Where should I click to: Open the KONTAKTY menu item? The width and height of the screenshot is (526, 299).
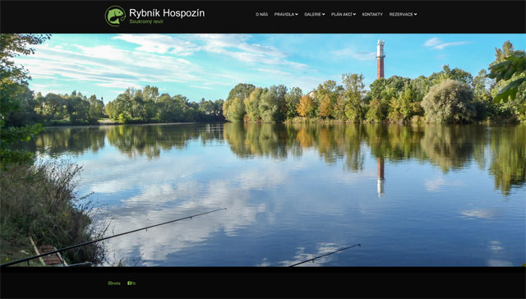(x=372, y=15)
